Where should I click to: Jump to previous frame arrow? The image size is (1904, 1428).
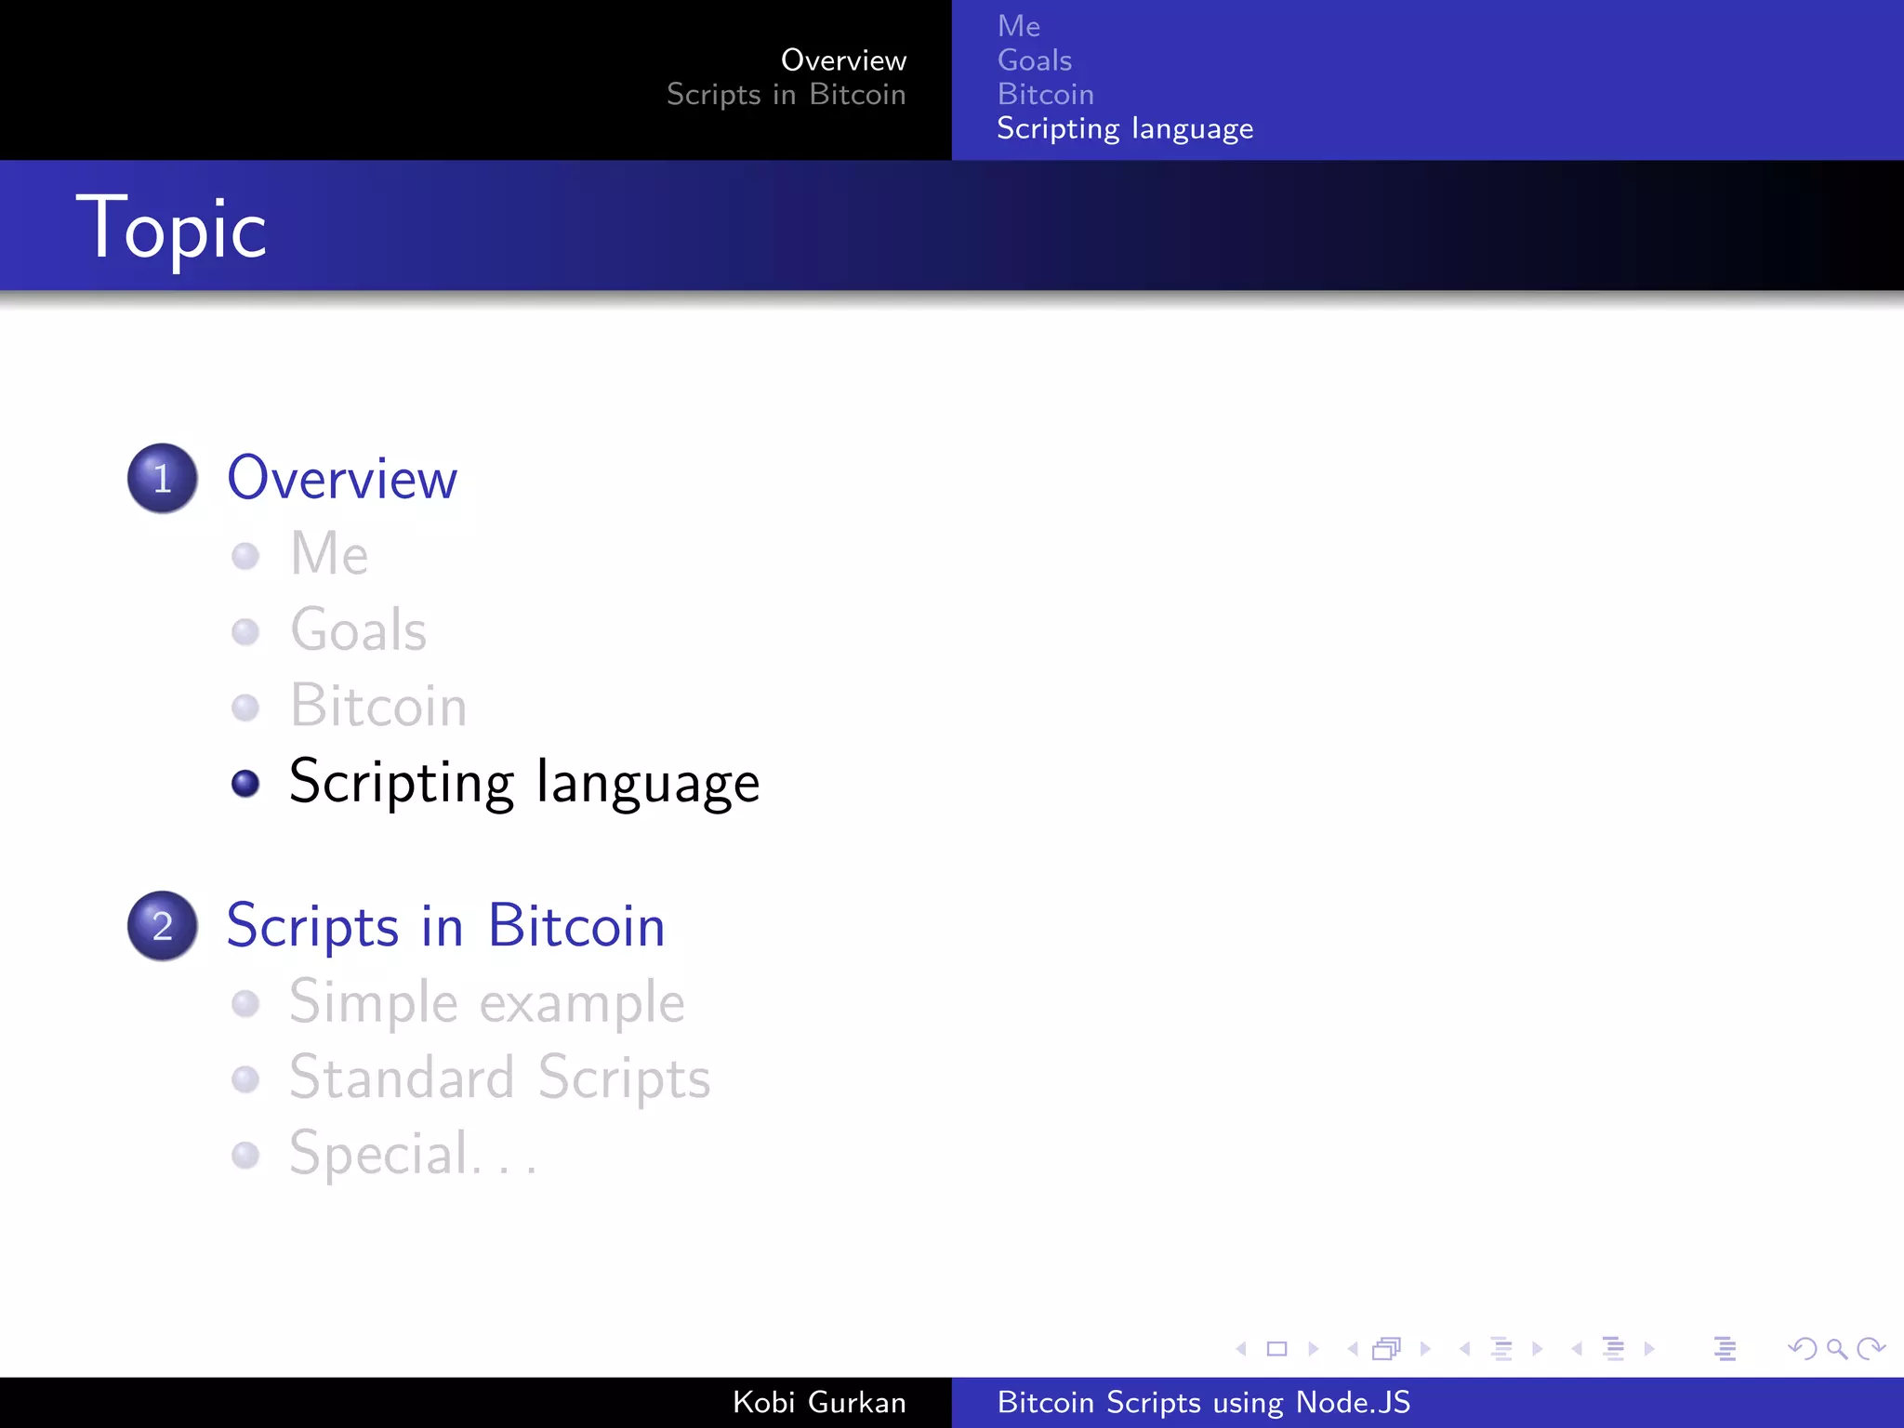(x=1353, y=1349)
